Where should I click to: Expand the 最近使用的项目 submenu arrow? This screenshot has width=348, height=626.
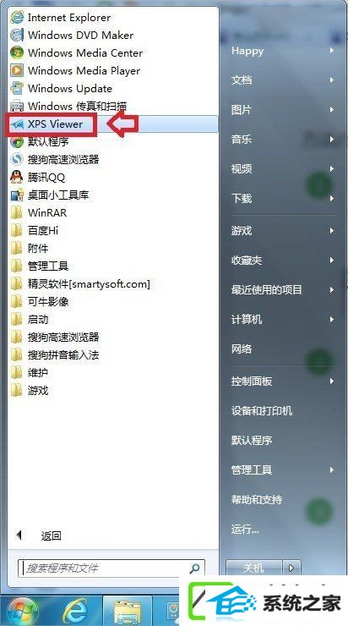[x=332, y=290]
